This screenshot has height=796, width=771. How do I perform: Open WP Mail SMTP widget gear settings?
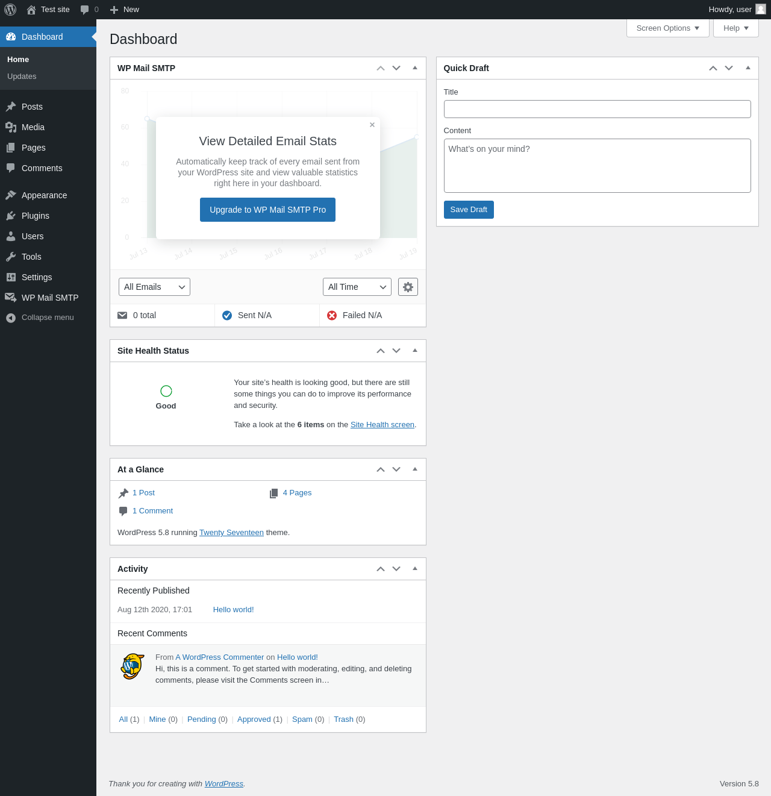(x=408, y=287)
